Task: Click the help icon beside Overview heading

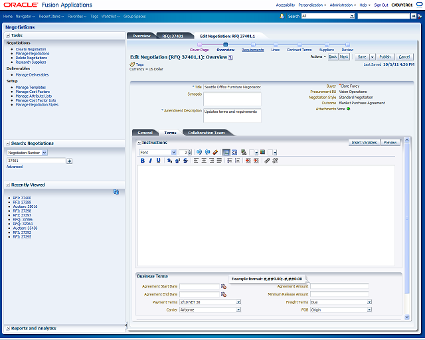Action: tap(230, 58)
